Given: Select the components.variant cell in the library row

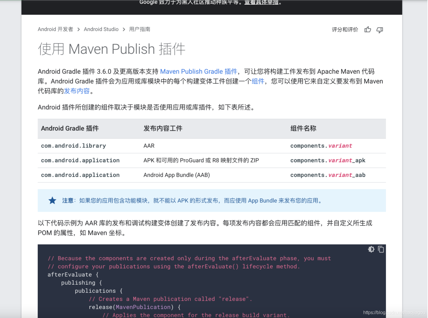Looking at the screenshot, I should pos(321,146).
